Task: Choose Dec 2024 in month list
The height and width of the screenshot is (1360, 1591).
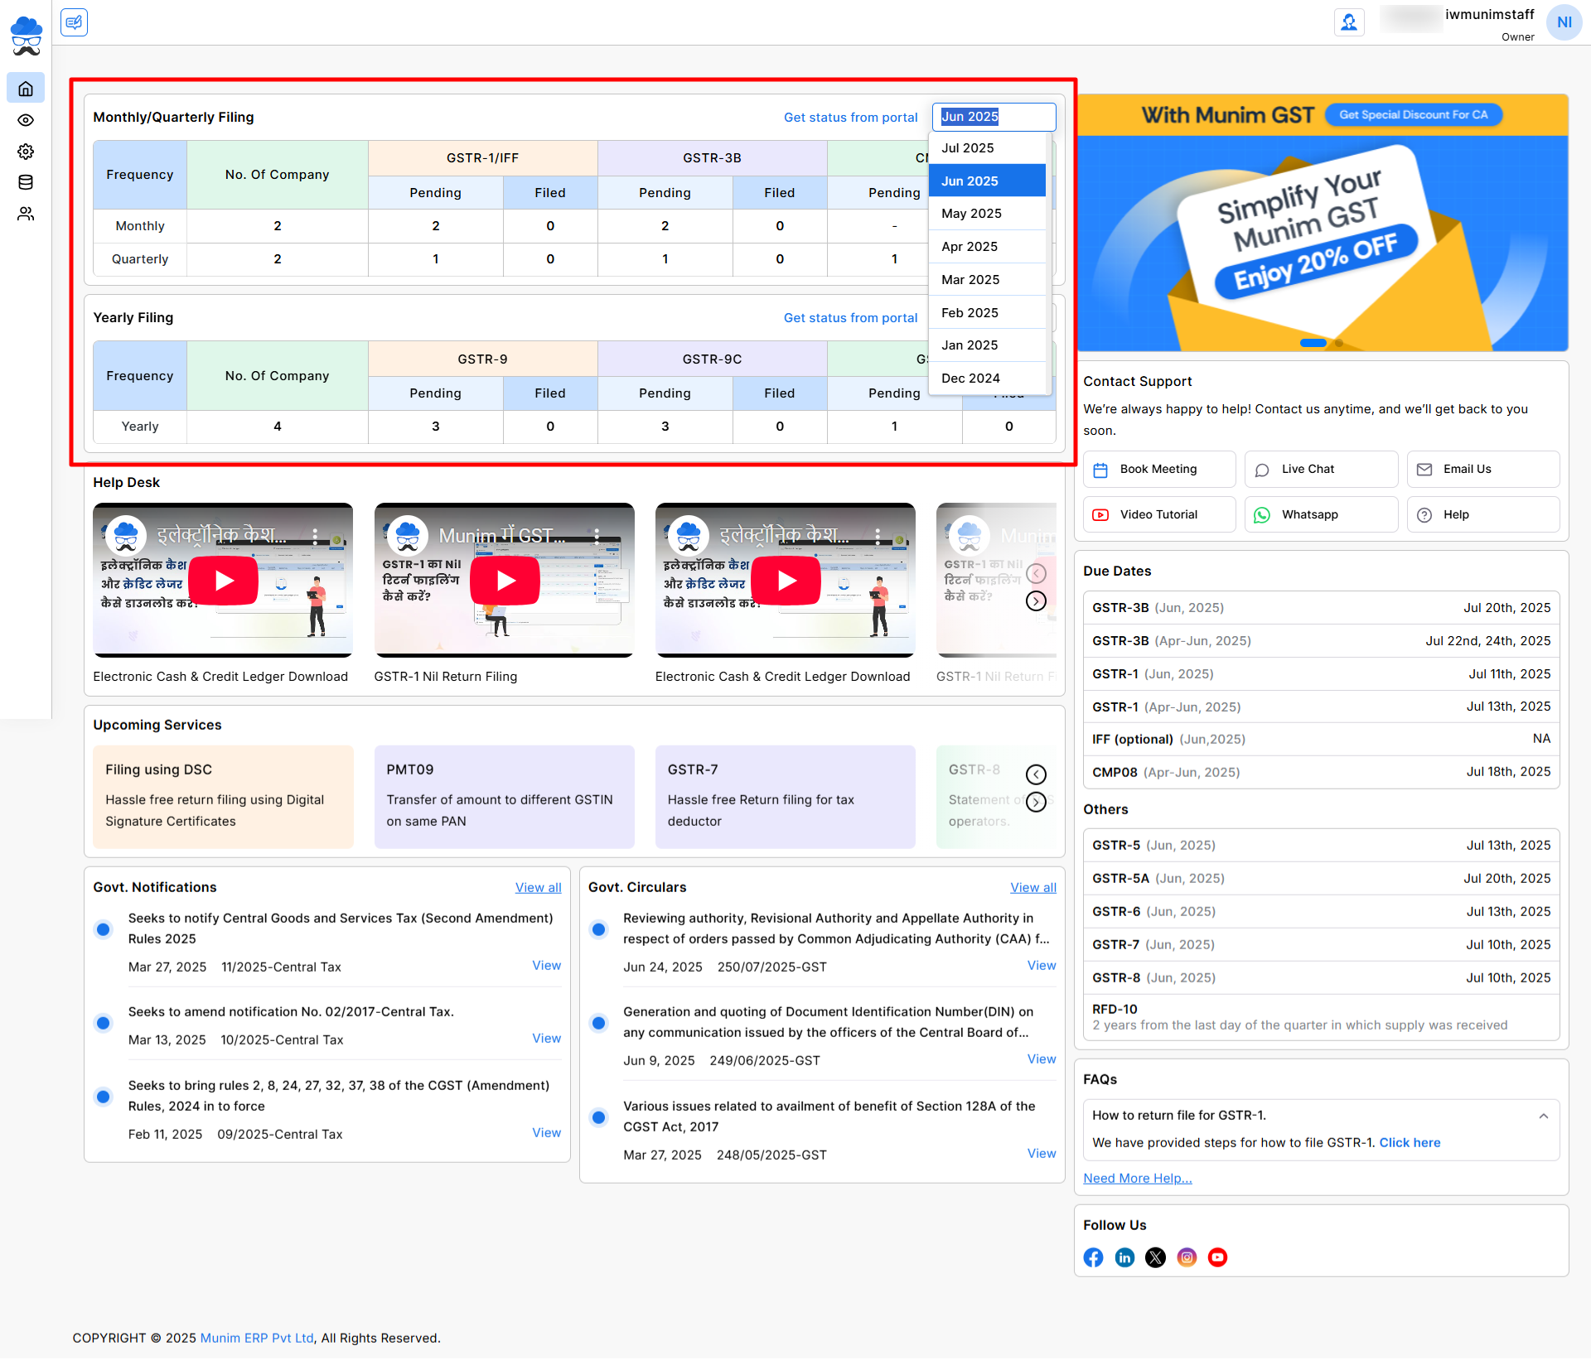Action: click(987, 378)
